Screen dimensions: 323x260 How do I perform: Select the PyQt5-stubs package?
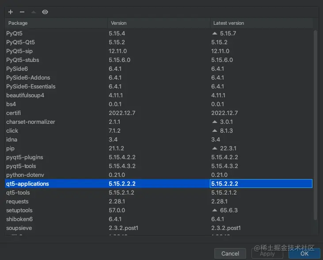point(23,60)
